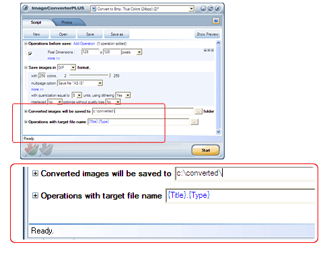Click the Pixel Dimensions height field
This screenshot has width=327, height=255.
point(112,52)
